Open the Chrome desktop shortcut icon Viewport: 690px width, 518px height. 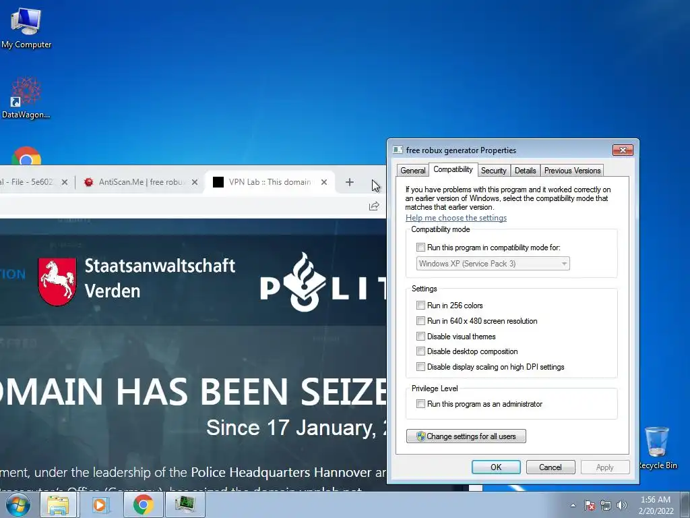(x=26, y=156)
